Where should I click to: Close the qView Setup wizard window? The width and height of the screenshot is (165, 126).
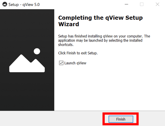click(157, 4)
